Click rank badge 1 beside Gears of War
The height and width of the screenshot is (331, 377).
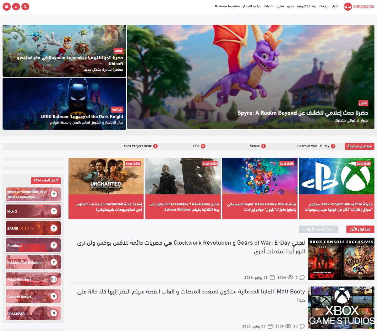point(333,146)
